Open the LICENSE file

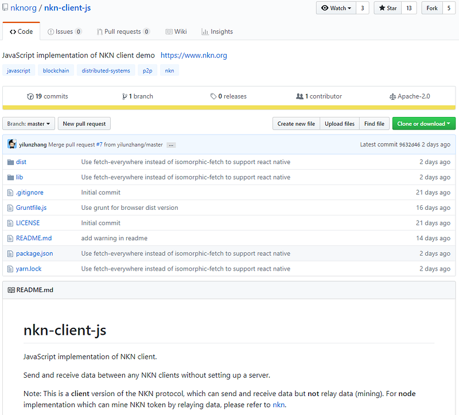[28, 223]
